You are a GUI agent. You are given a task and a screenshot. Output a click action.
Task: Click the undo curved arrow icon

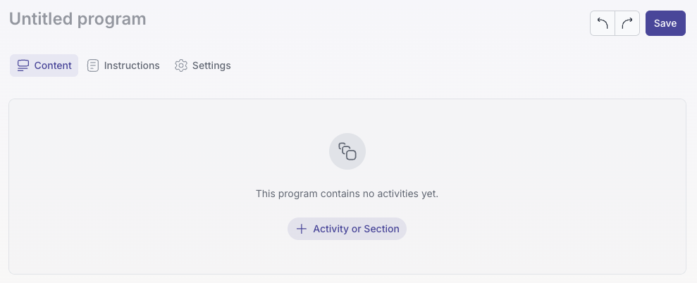[603, 23]
